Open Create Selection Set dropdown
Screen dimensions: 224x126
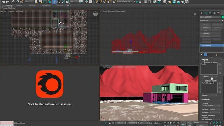click(x=125, y=1)
